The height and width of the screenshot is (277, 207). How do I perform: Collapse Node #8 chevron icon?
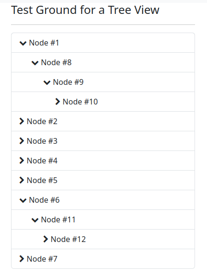tap(35, 62)
